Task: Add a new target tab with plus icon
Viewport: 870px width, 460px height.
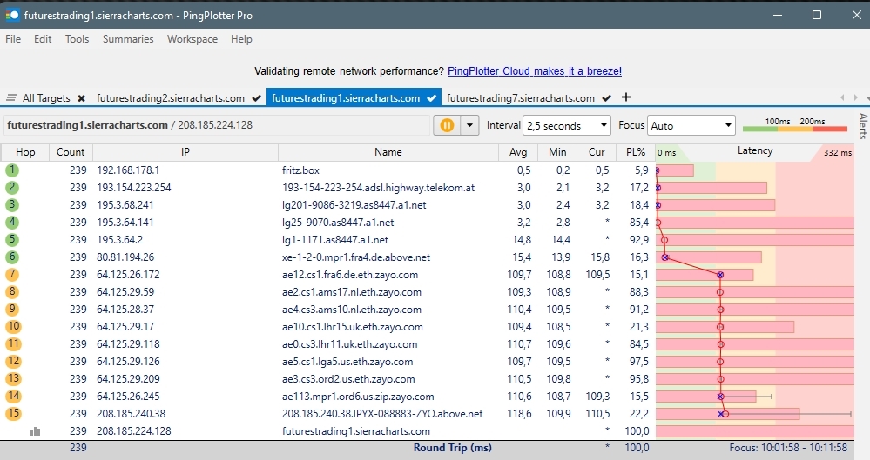Action: coord(626,97)
